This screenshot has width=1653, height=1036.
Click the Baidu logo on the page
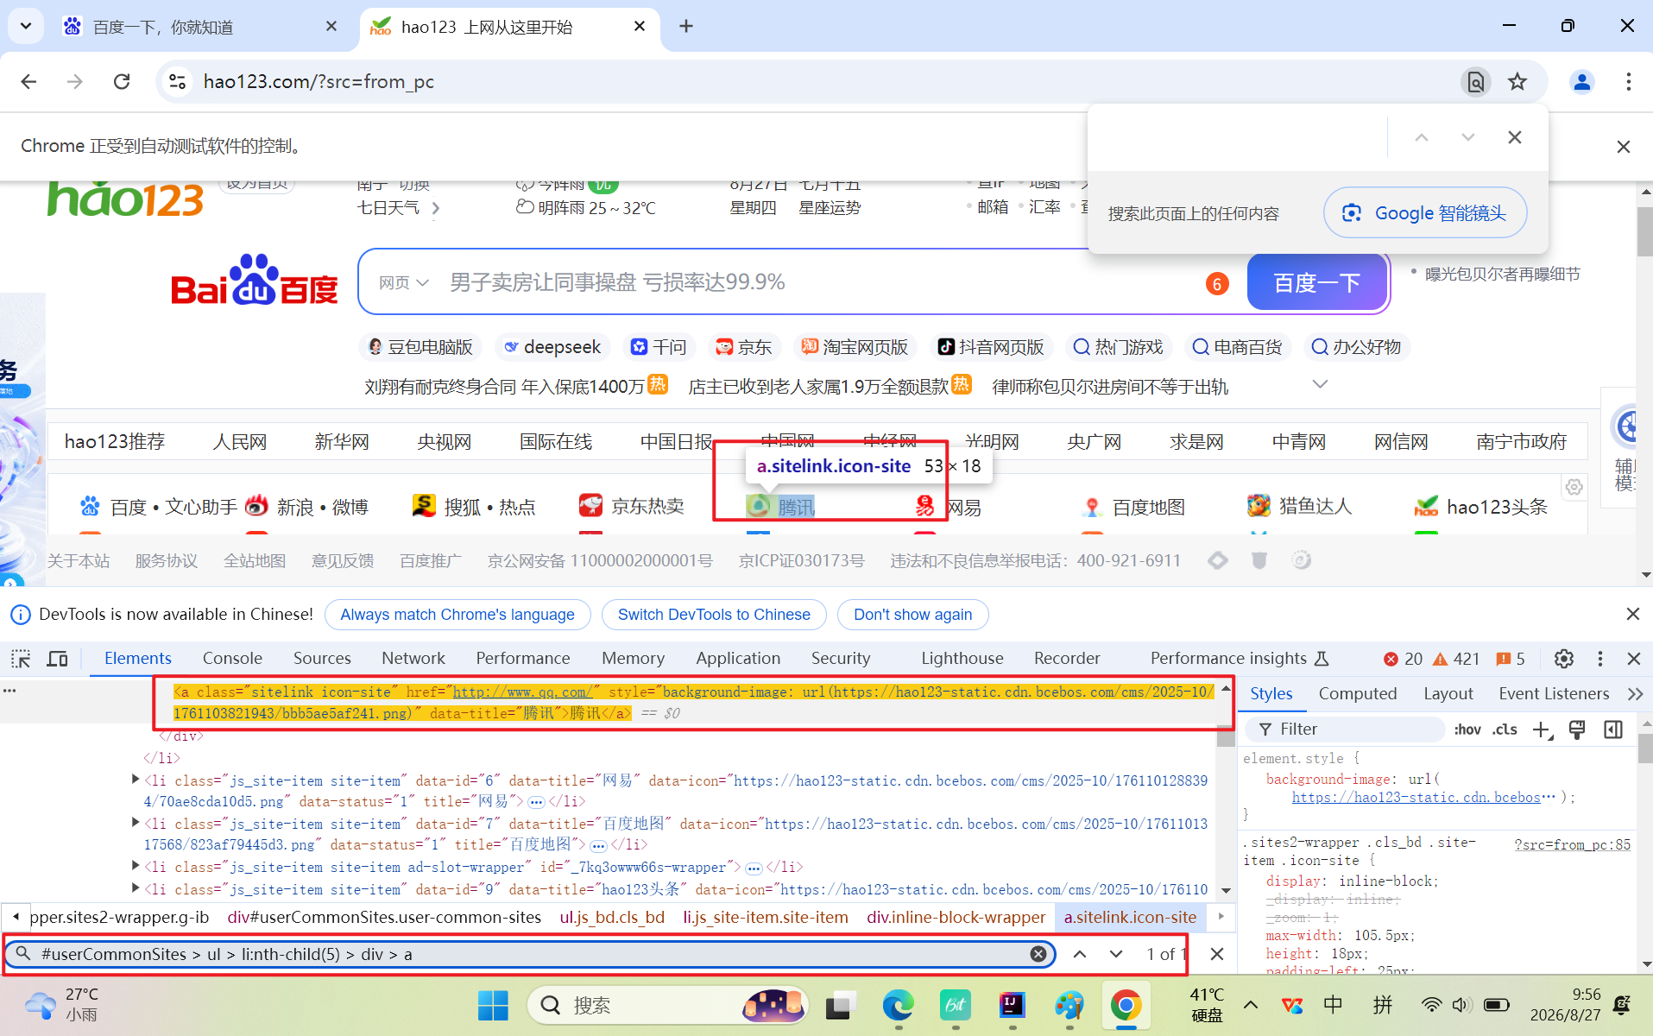point(254,281)
